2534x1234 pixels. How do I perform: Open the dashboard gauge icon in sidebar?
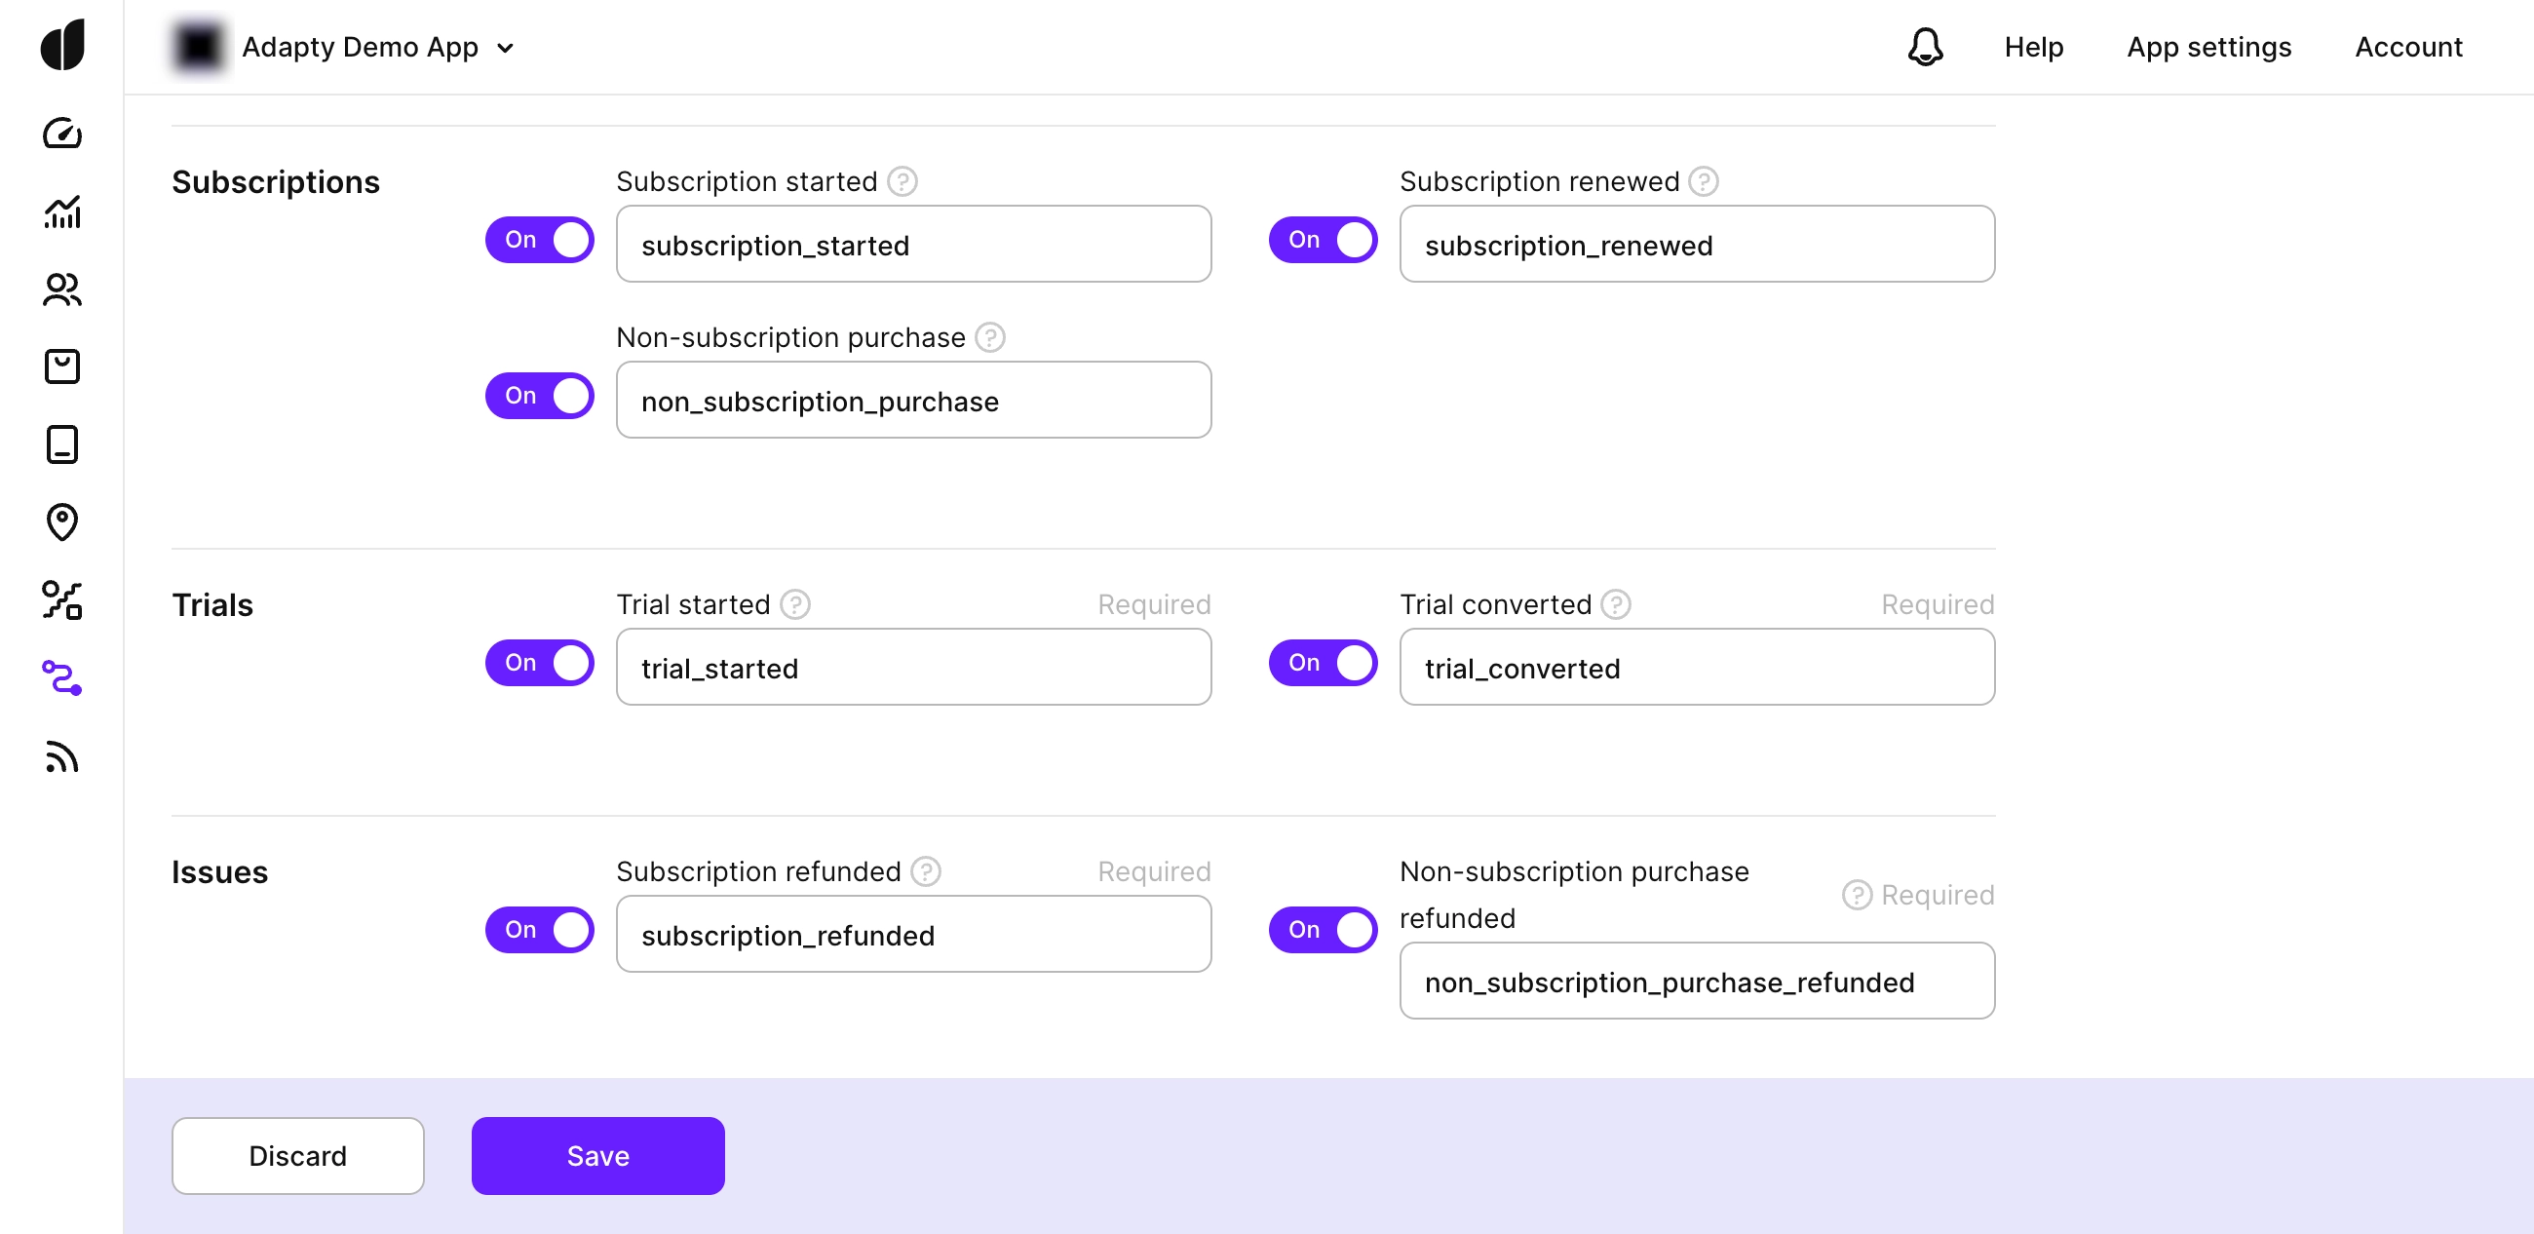[x=62, y=133]
